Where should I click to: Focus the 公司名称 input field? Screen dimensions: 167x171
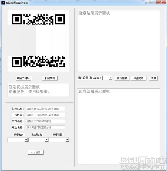coord(46,121)
